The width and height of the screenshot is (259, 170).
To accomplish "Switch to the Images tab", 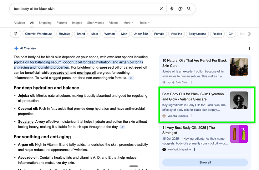I will [77, 23].
